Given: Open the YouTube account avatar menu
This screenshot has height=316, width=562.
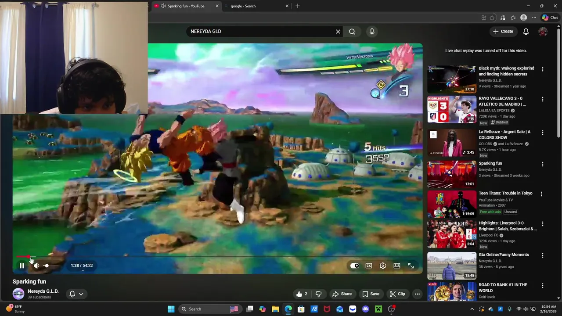Looking at the screenshot, I should click(543, 32).
